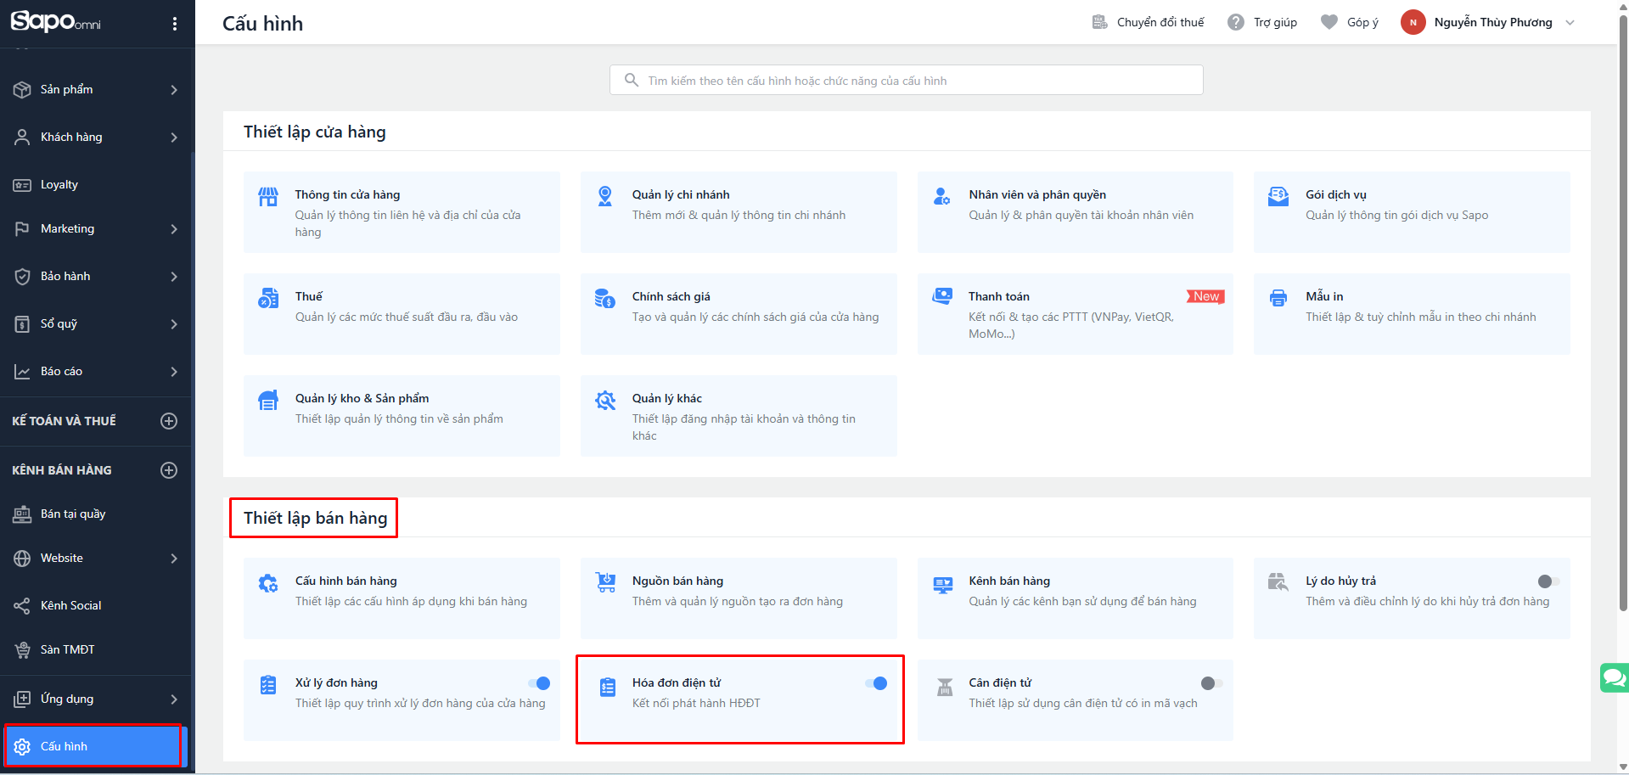Screen dimensions: 1629x775
Task: Open the green chat support icon
Action: (1614, 677)
